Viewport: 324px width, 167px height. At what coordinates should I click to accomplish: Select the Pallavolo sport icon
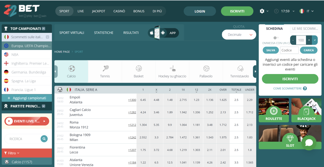[x=206, y=68]
